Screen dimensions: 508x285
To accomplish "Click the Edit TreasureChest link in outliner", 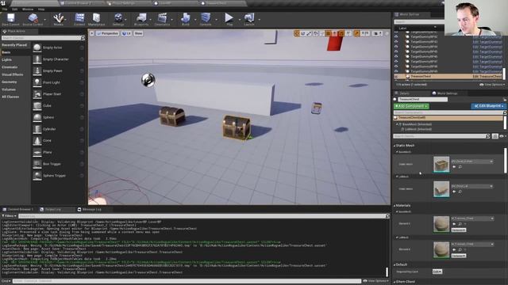I will [487, 76].
